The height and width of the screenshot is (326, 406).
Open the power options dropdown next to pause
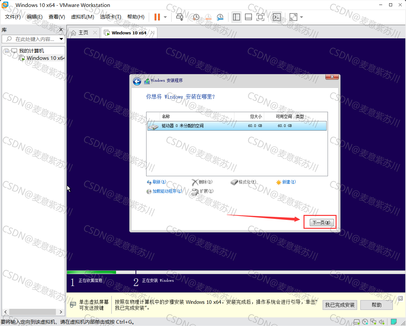pos(165,17)
